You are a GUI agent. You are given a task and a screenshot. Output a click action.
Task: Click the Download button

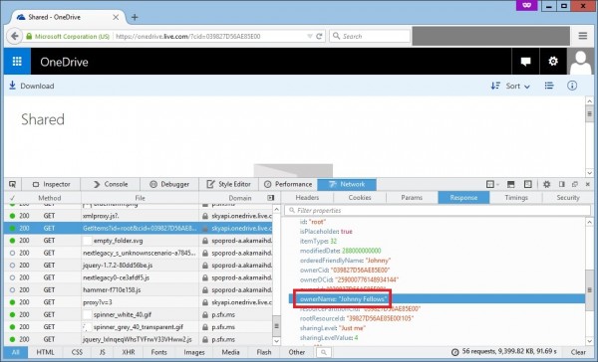coord(32,86)
